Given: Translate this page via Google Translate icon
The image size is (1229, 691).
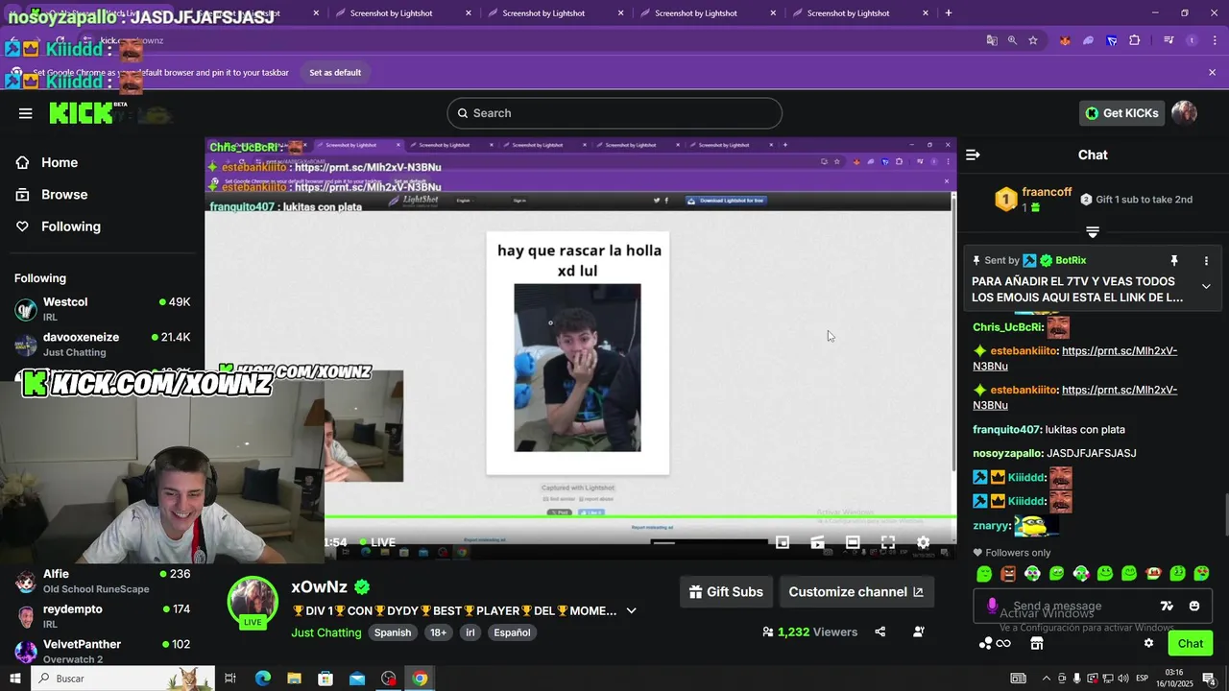Looking at the screenshot, I should (992, 40).
